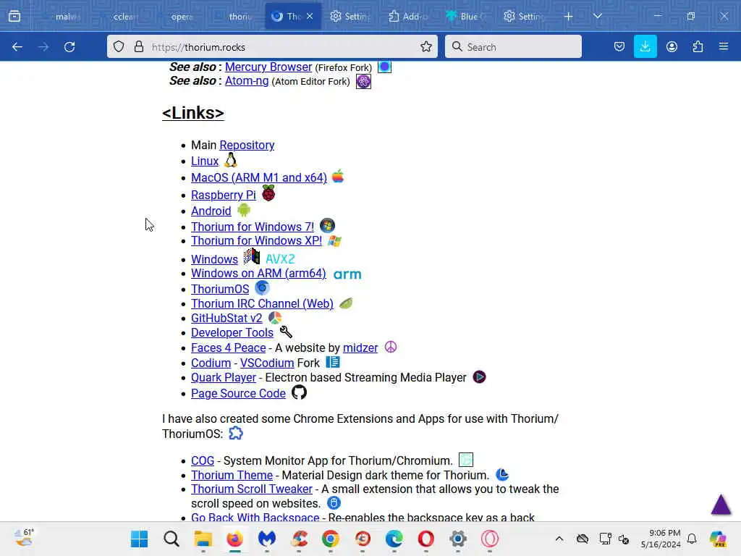The width and height of the screenshot is (741, 556).
Task: Open File Explorer from taskbar
Action: 203,539
